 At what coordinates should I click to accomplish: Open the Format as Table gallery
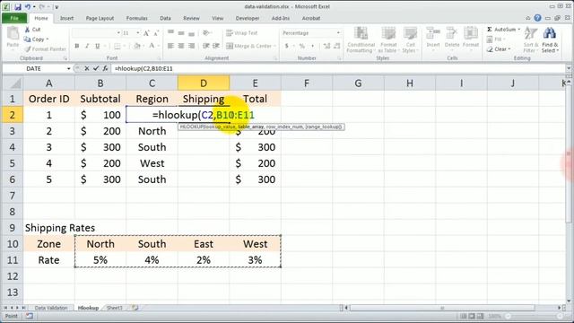(388, 39)
